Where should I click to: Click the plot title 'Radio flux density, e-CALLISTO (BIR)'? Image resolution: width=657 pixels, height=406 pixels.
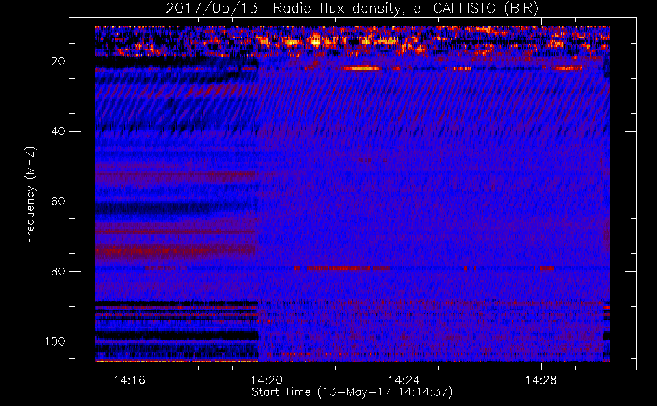406,9
